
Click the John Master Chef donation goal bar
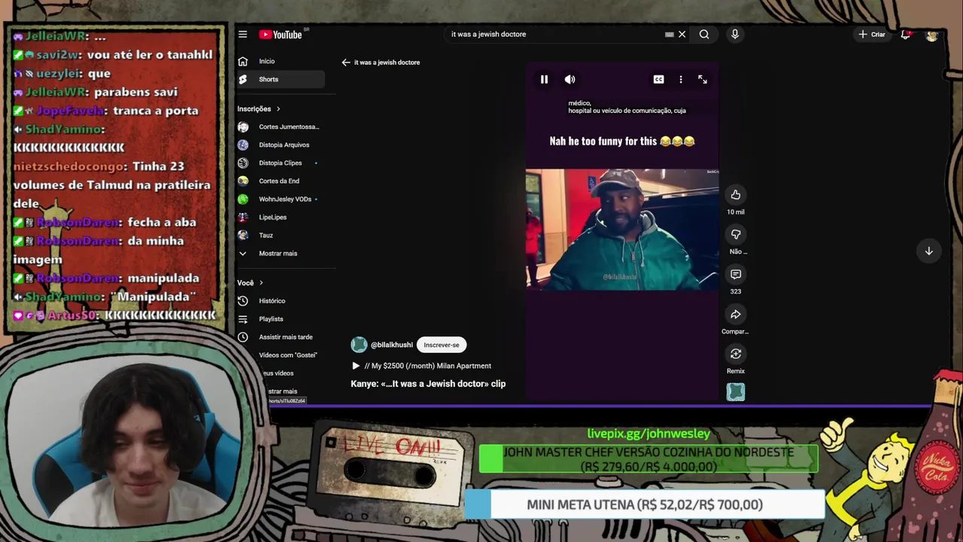649,459
